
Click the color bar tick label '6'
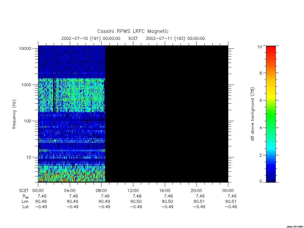[261, 100]
